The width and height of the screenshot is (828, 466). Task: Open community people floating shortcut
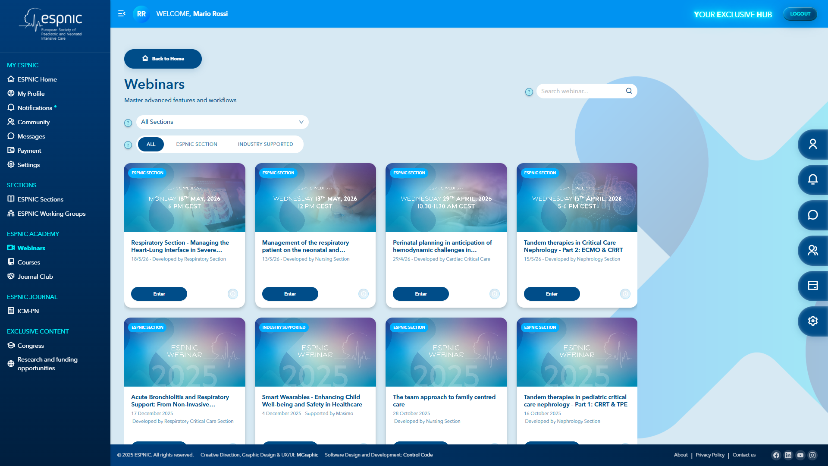click(813, 250)
